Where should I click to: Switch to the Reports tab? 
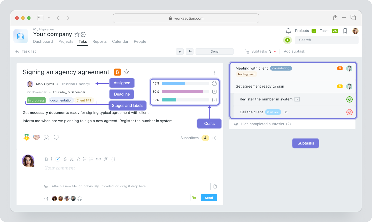[100, 41]
